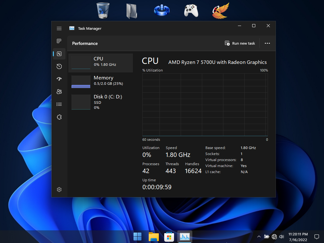This screenshot has height=243, width=324.
Task: Close the Task Manager window
Action: tap(268, 26)
